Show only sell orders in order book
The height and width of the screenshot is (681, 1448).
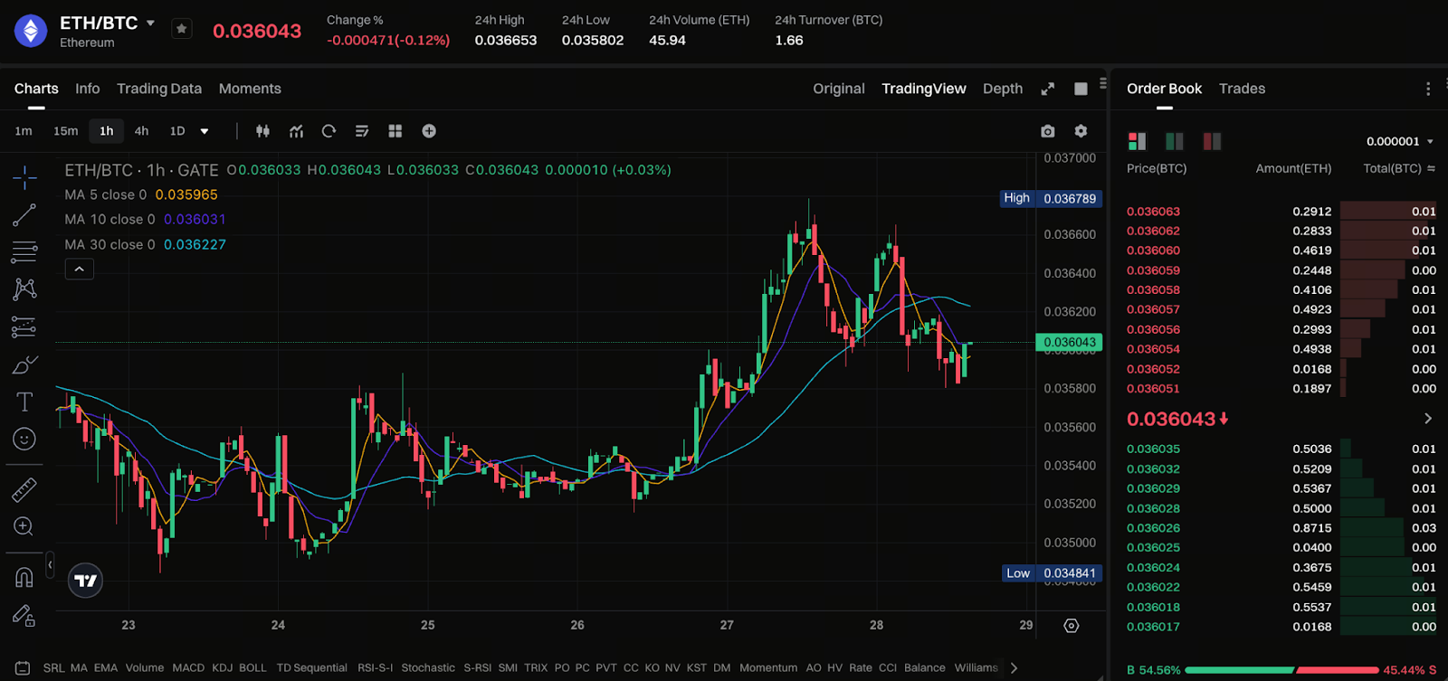[x=1212, y=141]
